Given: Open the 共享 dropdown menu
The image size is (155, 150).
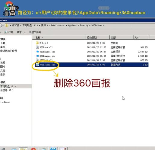Looking at the screenshot, I should [x=21, y=32].
